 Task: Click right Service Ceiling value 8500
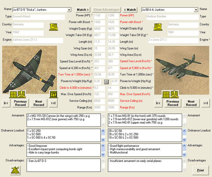[113, 101]
